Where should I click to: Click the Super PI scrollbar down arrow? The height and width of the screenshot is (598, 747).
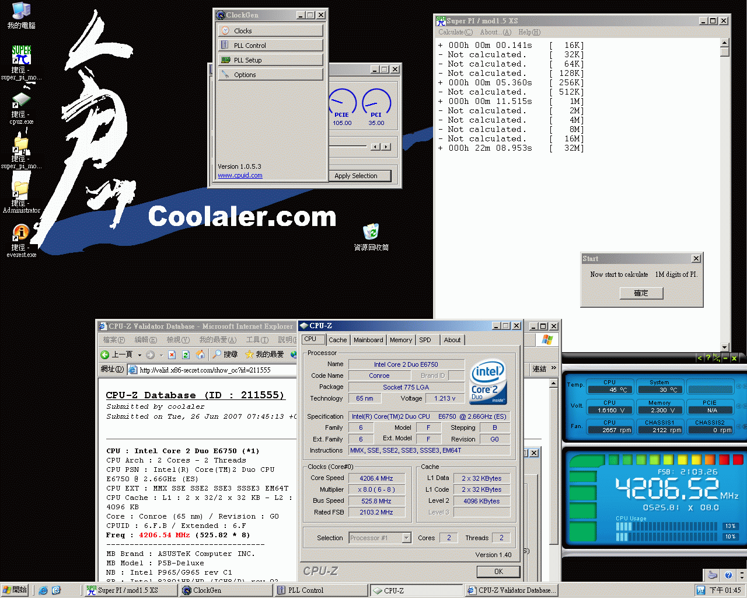pyautogui.click(x=725, y=347)
